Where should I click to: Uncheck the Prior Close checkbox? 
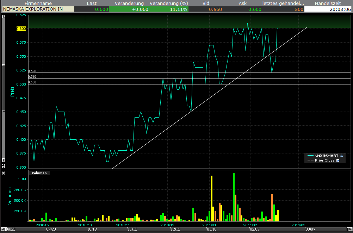(x=337, y=160)
